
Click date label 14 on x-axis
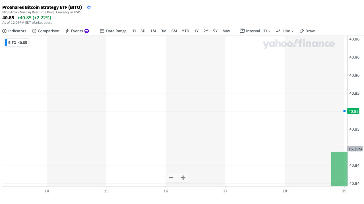pyautogui.click(x=47, y=191)
